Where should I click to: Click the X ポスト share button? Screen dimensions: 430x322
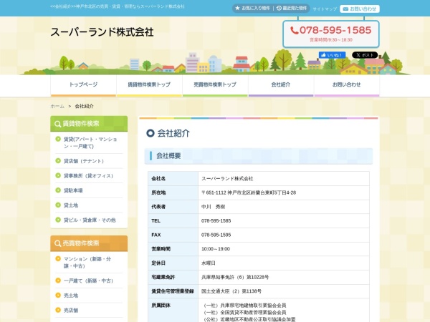coord(365,55)
